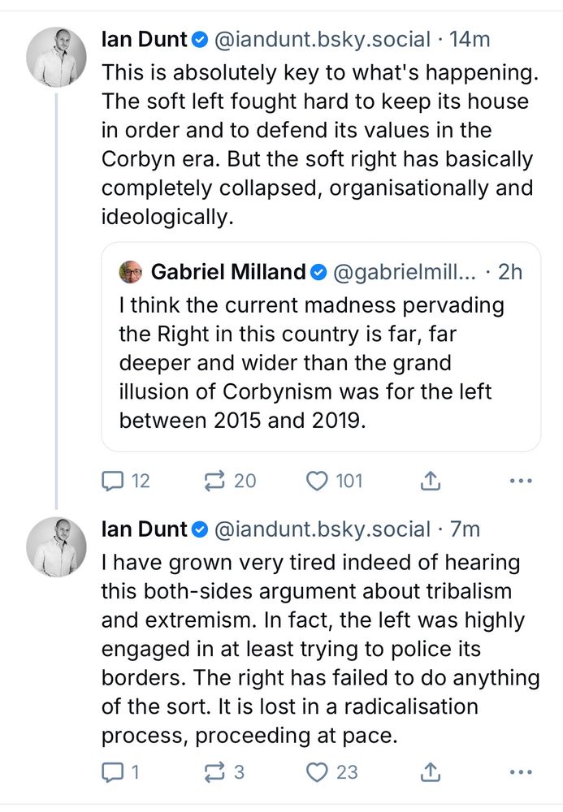Open Gabriel Milland's small profile picture
Viewport: 563px width, 812px height.
pos(131,272)
